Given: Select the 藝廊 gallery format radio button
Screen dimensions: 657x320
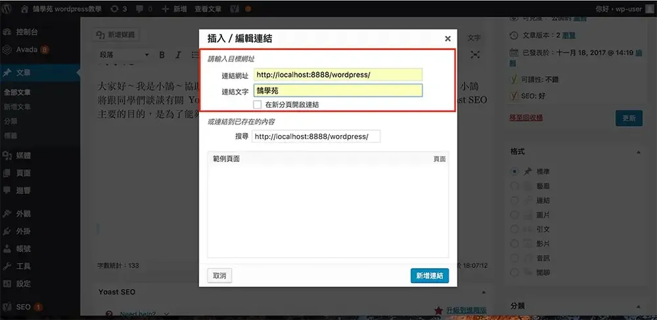Looking at the screenshot, I should 514,186.
